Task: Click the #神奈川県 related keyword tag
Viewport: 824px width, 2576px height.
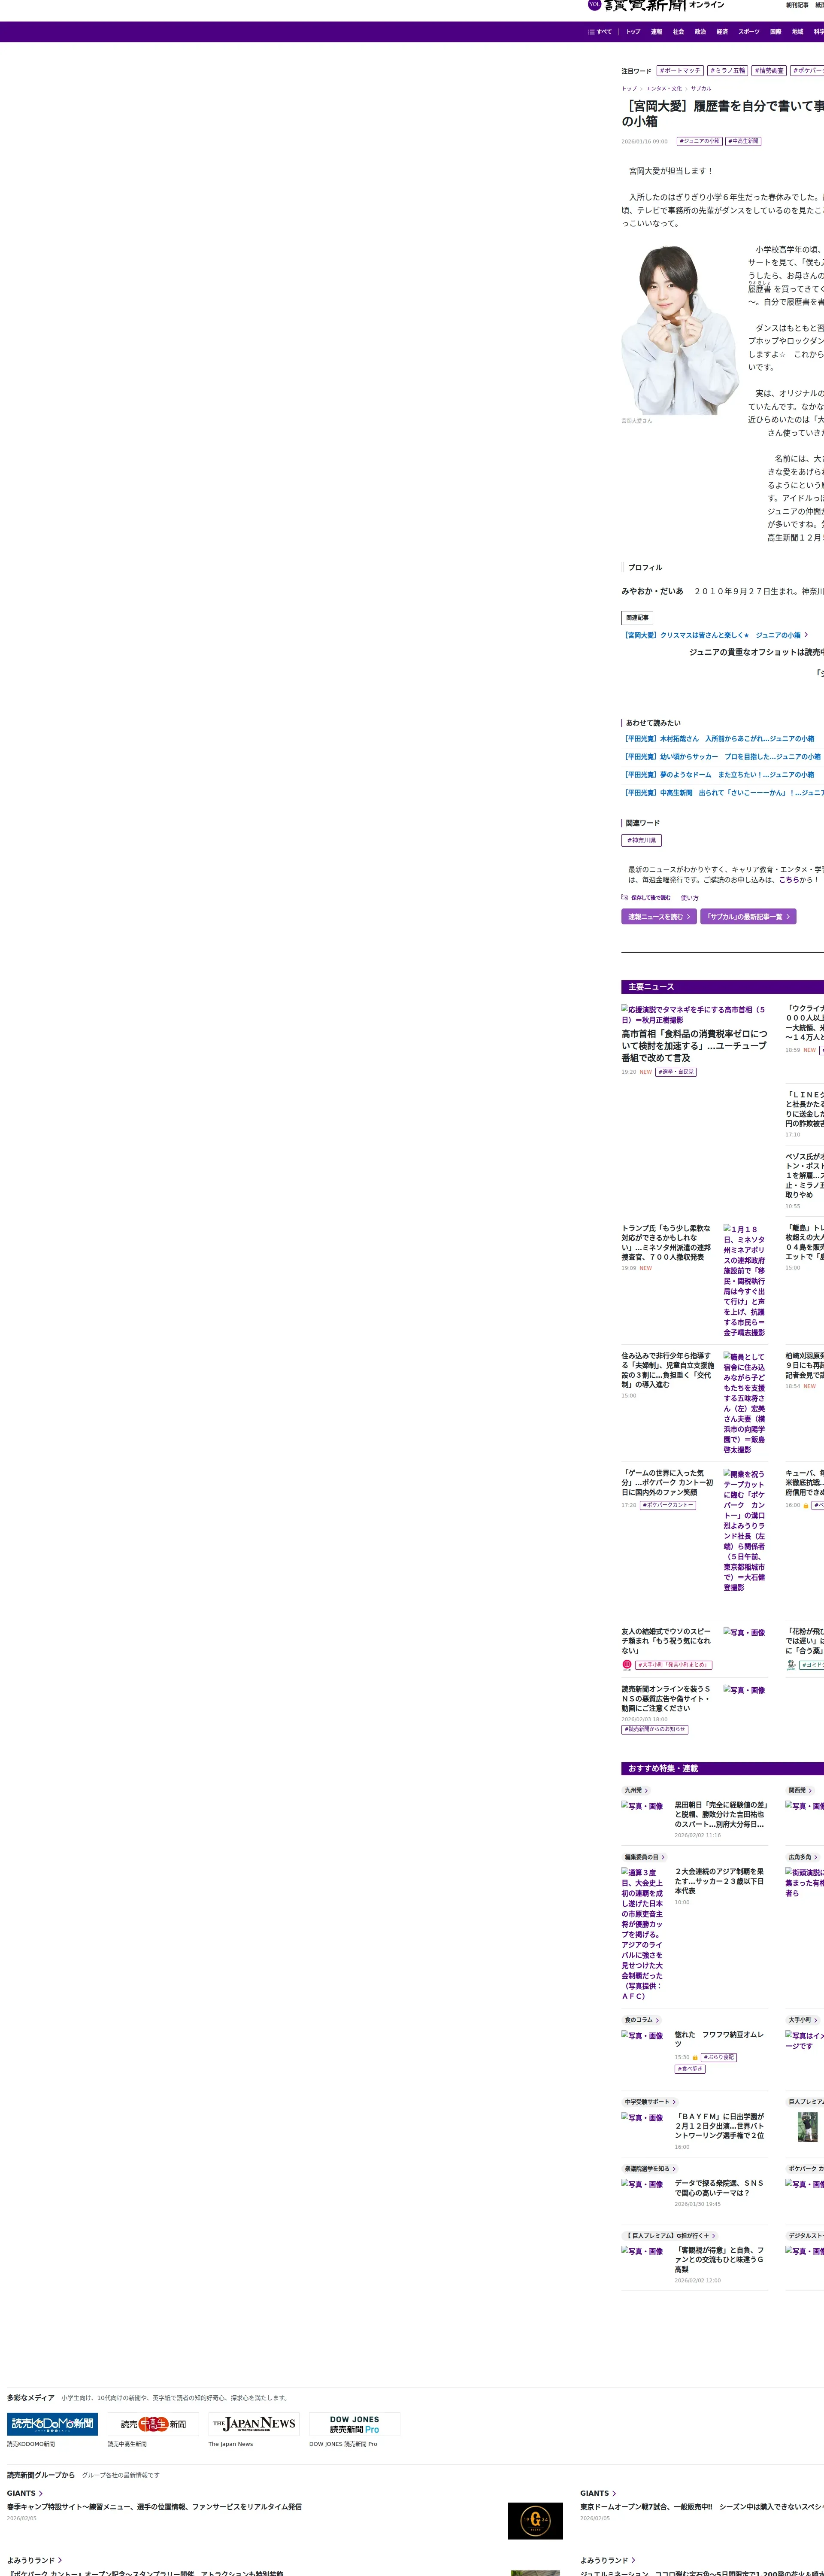Action: pyautogui.click(x=641, y=840)
